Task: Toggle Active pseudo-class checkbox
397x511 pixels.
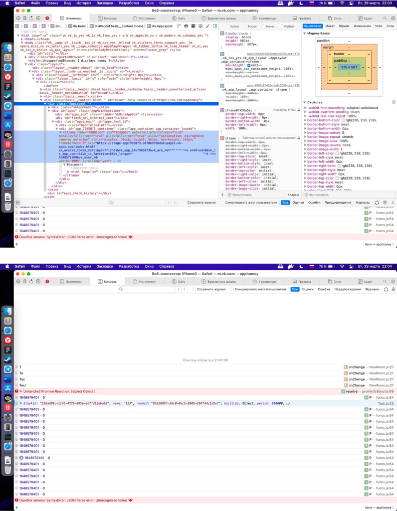Action: (x=227, y=27)
